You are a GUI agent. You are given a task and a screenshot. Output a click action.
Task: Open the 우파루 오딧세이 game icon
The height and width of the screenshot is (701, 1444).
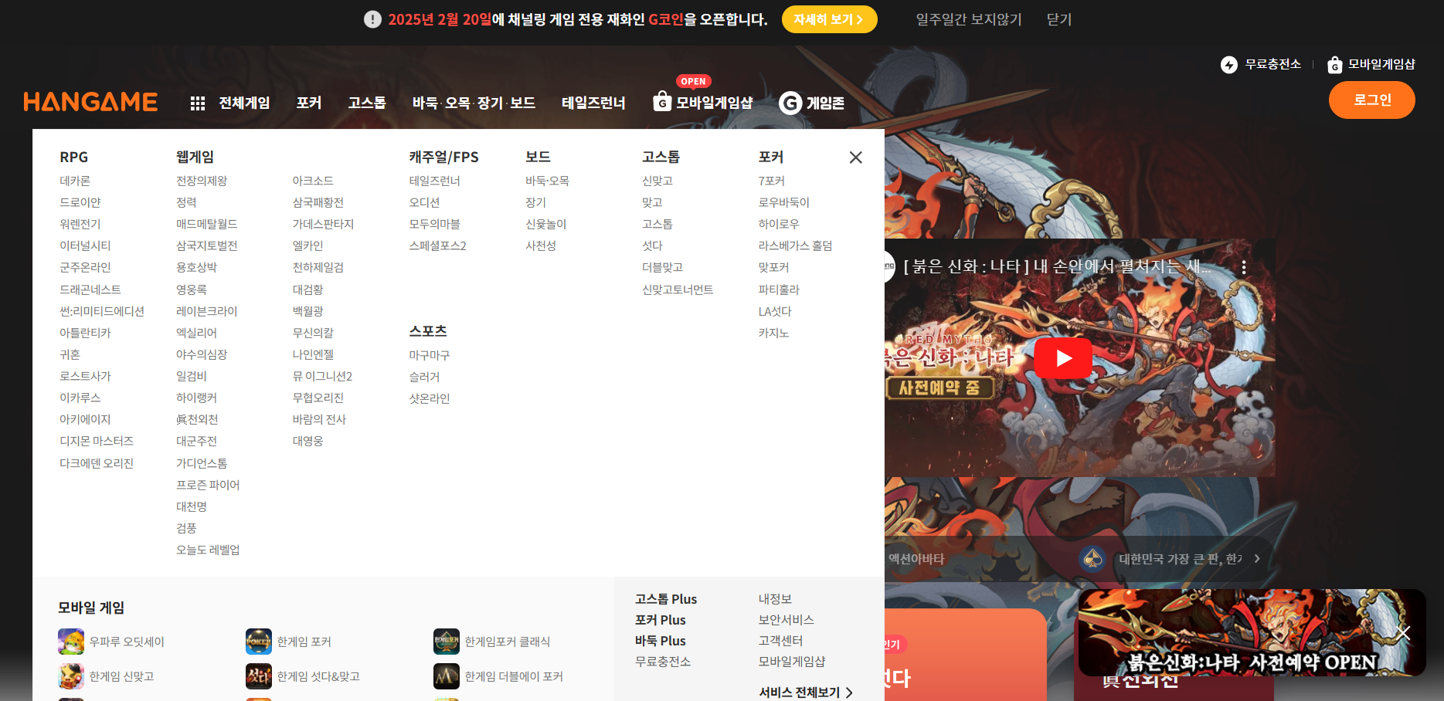(x=71, y=641)
